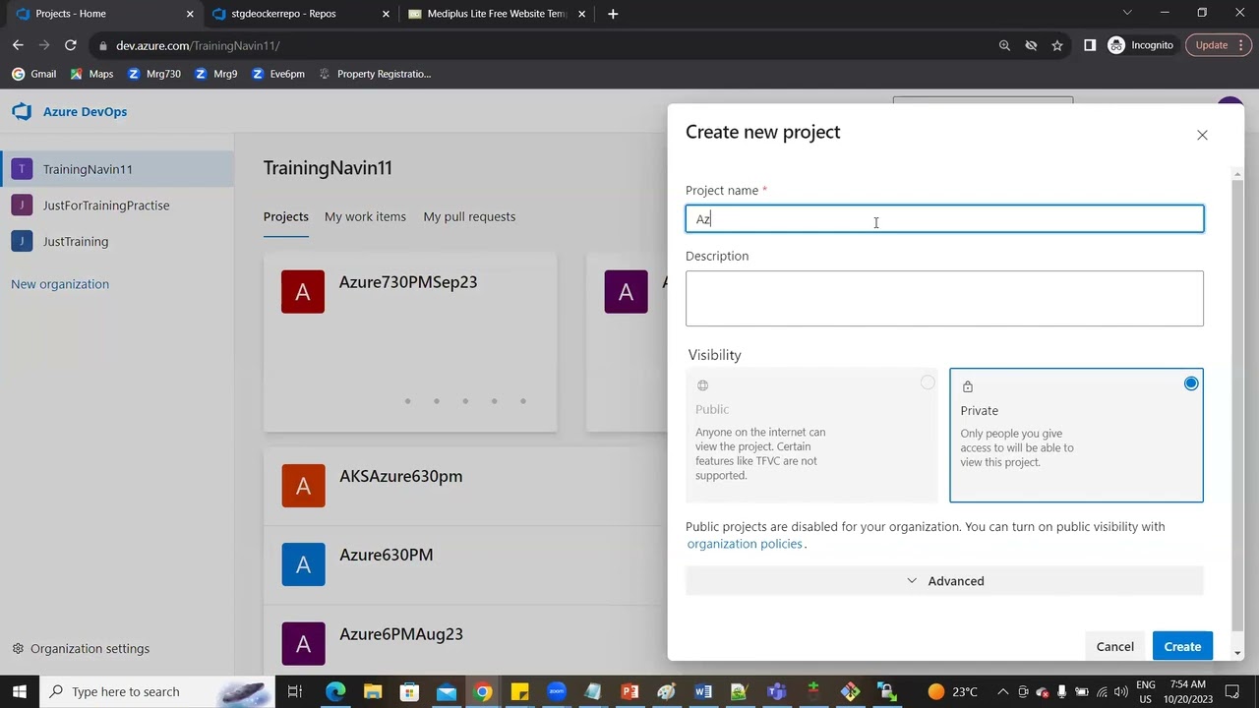This screenshot has height=708, width=1259.
Task: Open the Chrome icon on the taskbar
Action: coord(483,691)
